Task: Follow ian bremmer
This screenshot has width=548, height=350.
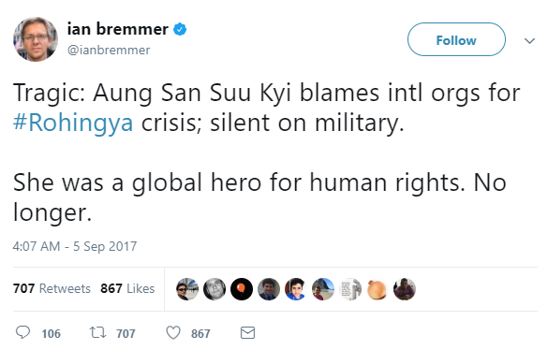Action: (456, 39)
